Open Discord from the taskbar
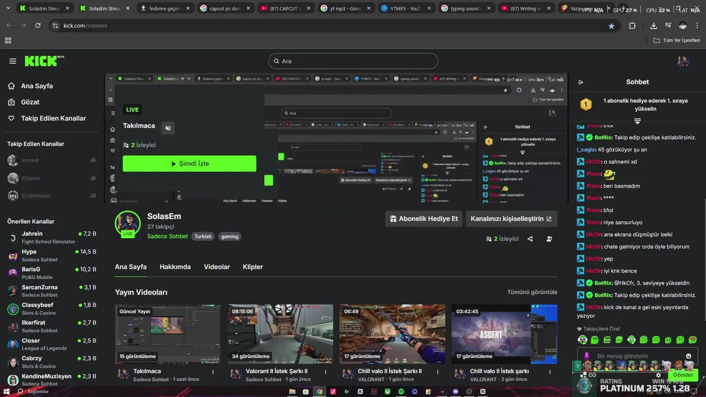 coord(456,391)
